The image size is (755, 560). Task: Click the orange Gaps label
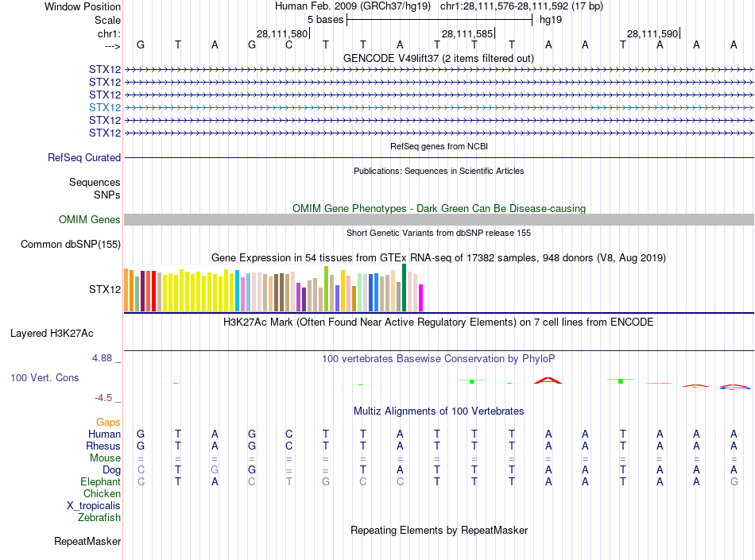tap(108, 423)
